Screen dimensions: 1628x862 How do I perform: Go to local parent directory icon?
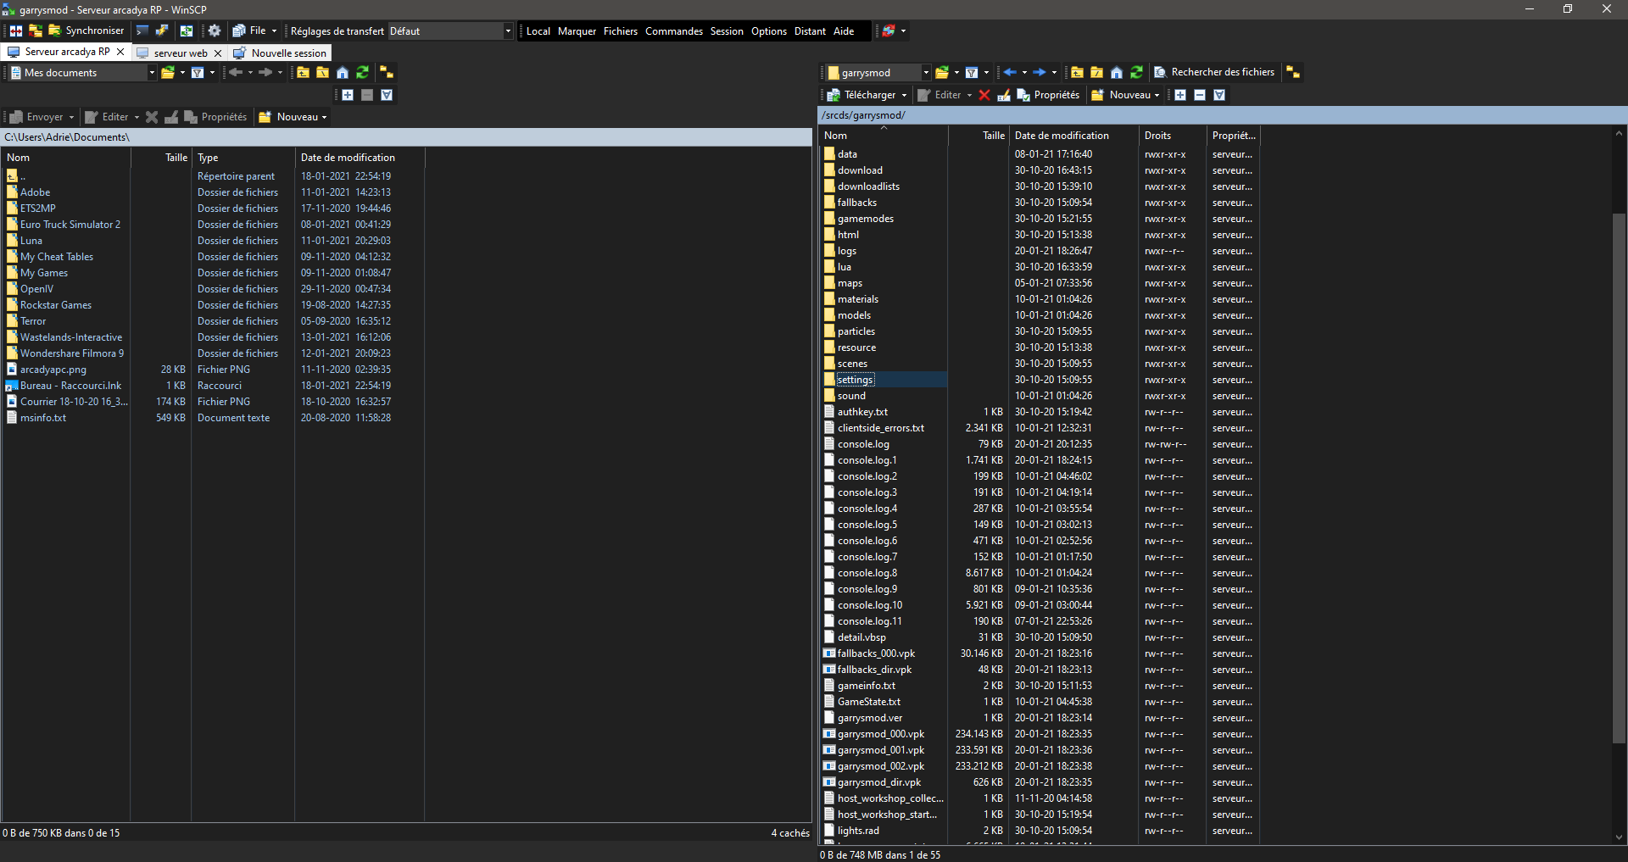303,73
